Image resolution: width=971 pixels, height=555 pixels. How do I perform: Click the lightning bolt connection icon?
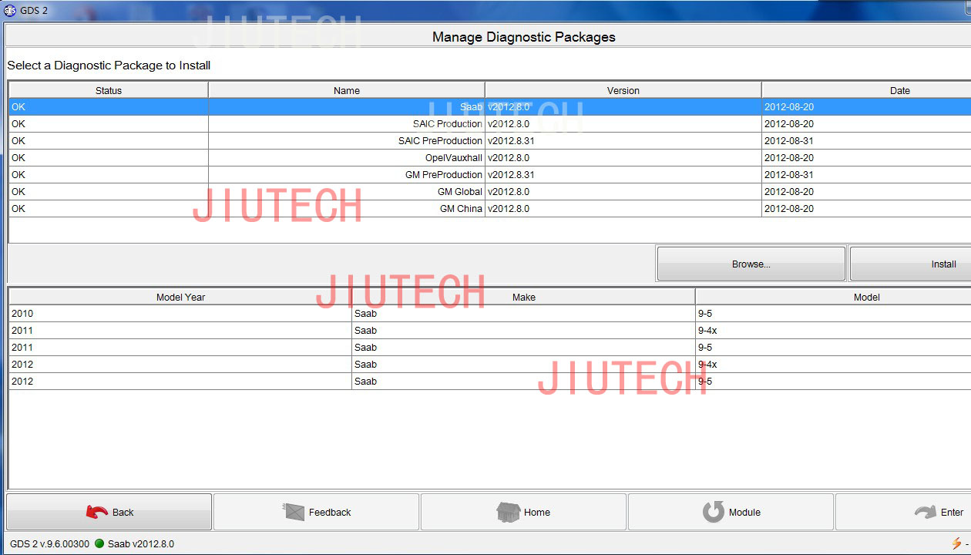point(956,543)
